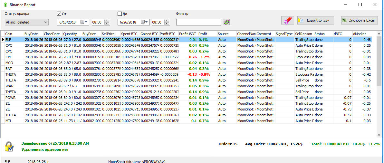Increase the start time 08:30 spinner
This screenshot has height=163, width=384.
pos(107,21)
